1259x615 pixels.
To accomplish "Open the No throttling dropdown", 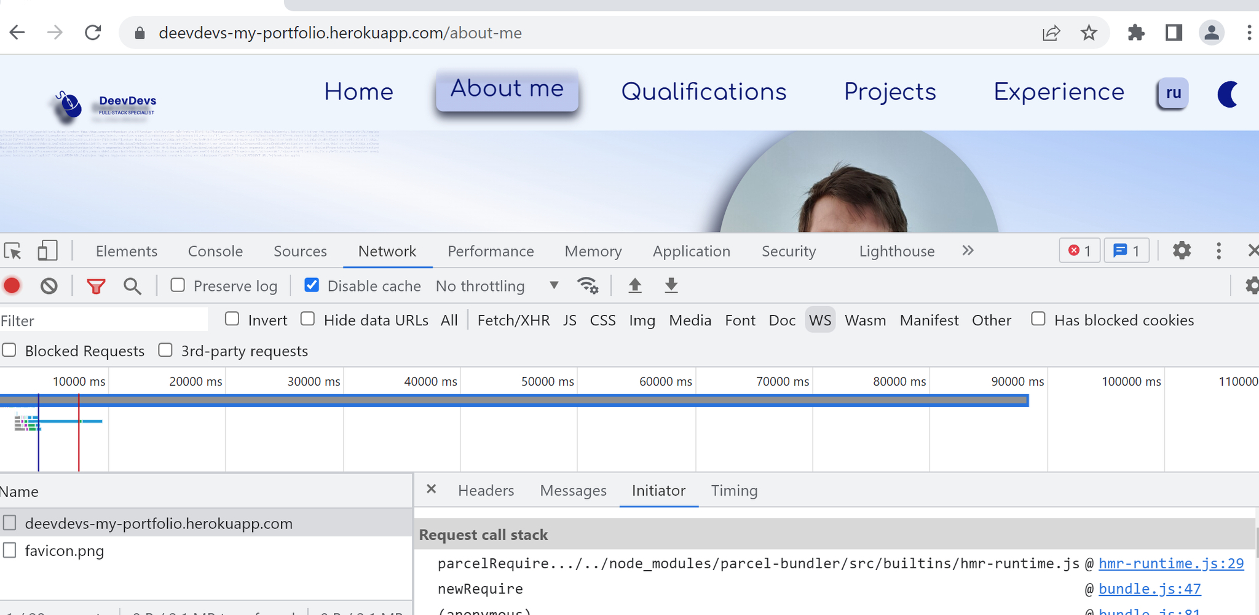I will click(x=497, y=286).
